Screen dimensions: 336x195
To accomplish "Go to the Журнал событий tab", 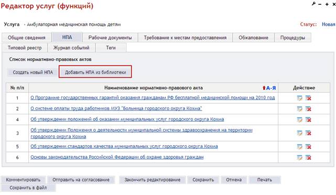I will tap(71, 48).
